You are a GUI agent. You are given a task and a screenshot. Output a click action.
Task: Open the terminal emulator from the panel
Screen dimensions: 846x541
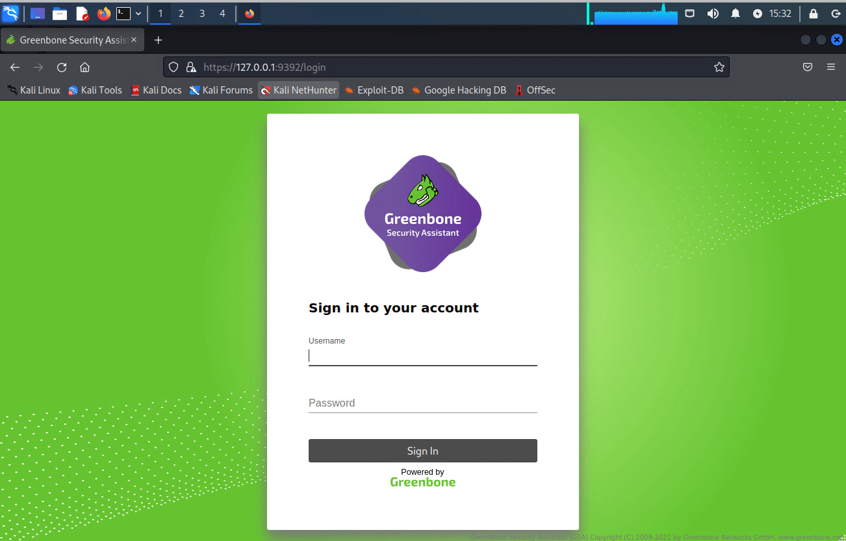pyautogui.click(x=123, y=13)
